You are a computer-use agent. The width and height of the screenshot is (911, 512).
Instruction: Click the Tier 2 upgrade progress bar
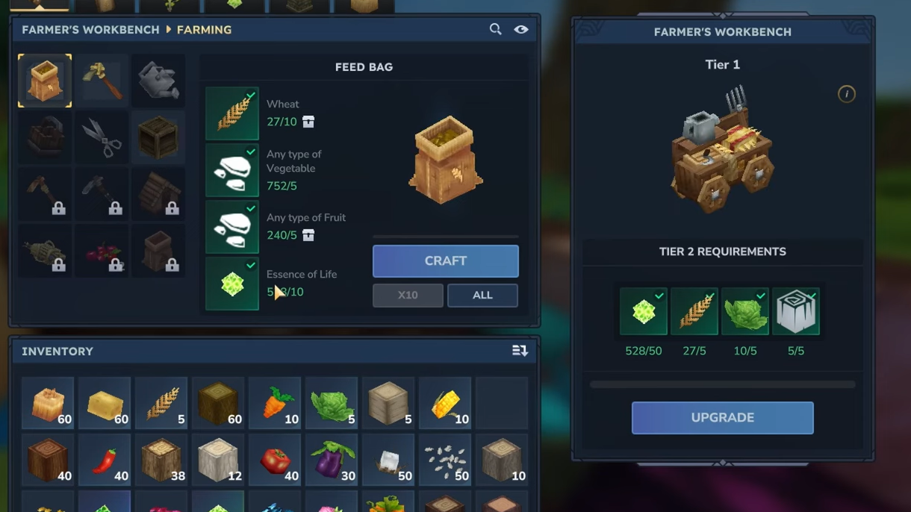click(x=723, y=384)
